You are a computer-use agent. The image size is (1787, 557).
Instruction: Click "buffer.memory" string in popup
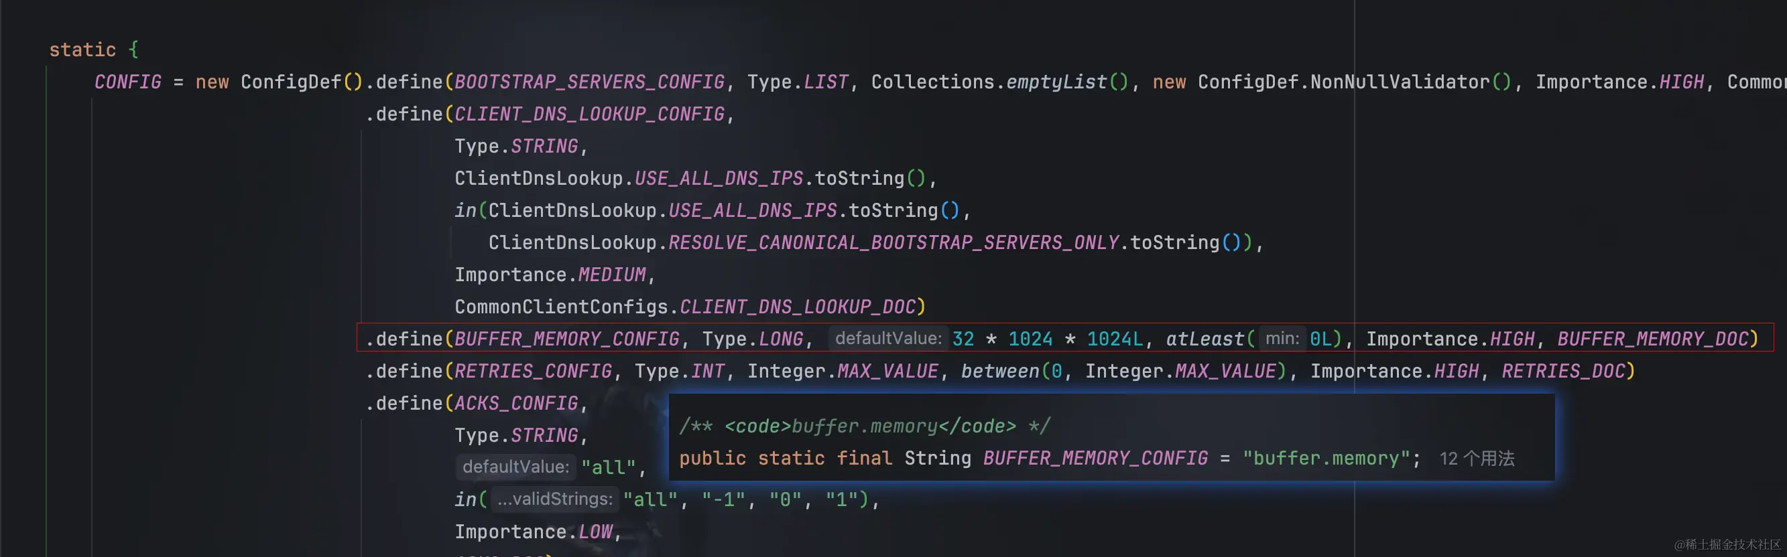(x=1326, y=459)
